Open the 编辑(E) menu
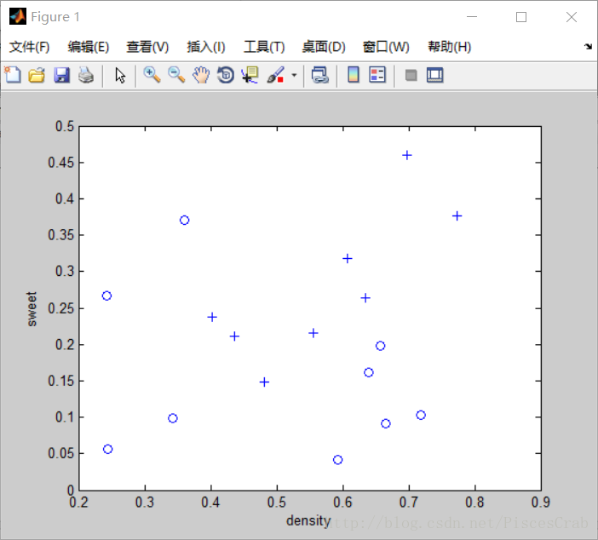Screen dimensions: 598x540 point(89,47)
